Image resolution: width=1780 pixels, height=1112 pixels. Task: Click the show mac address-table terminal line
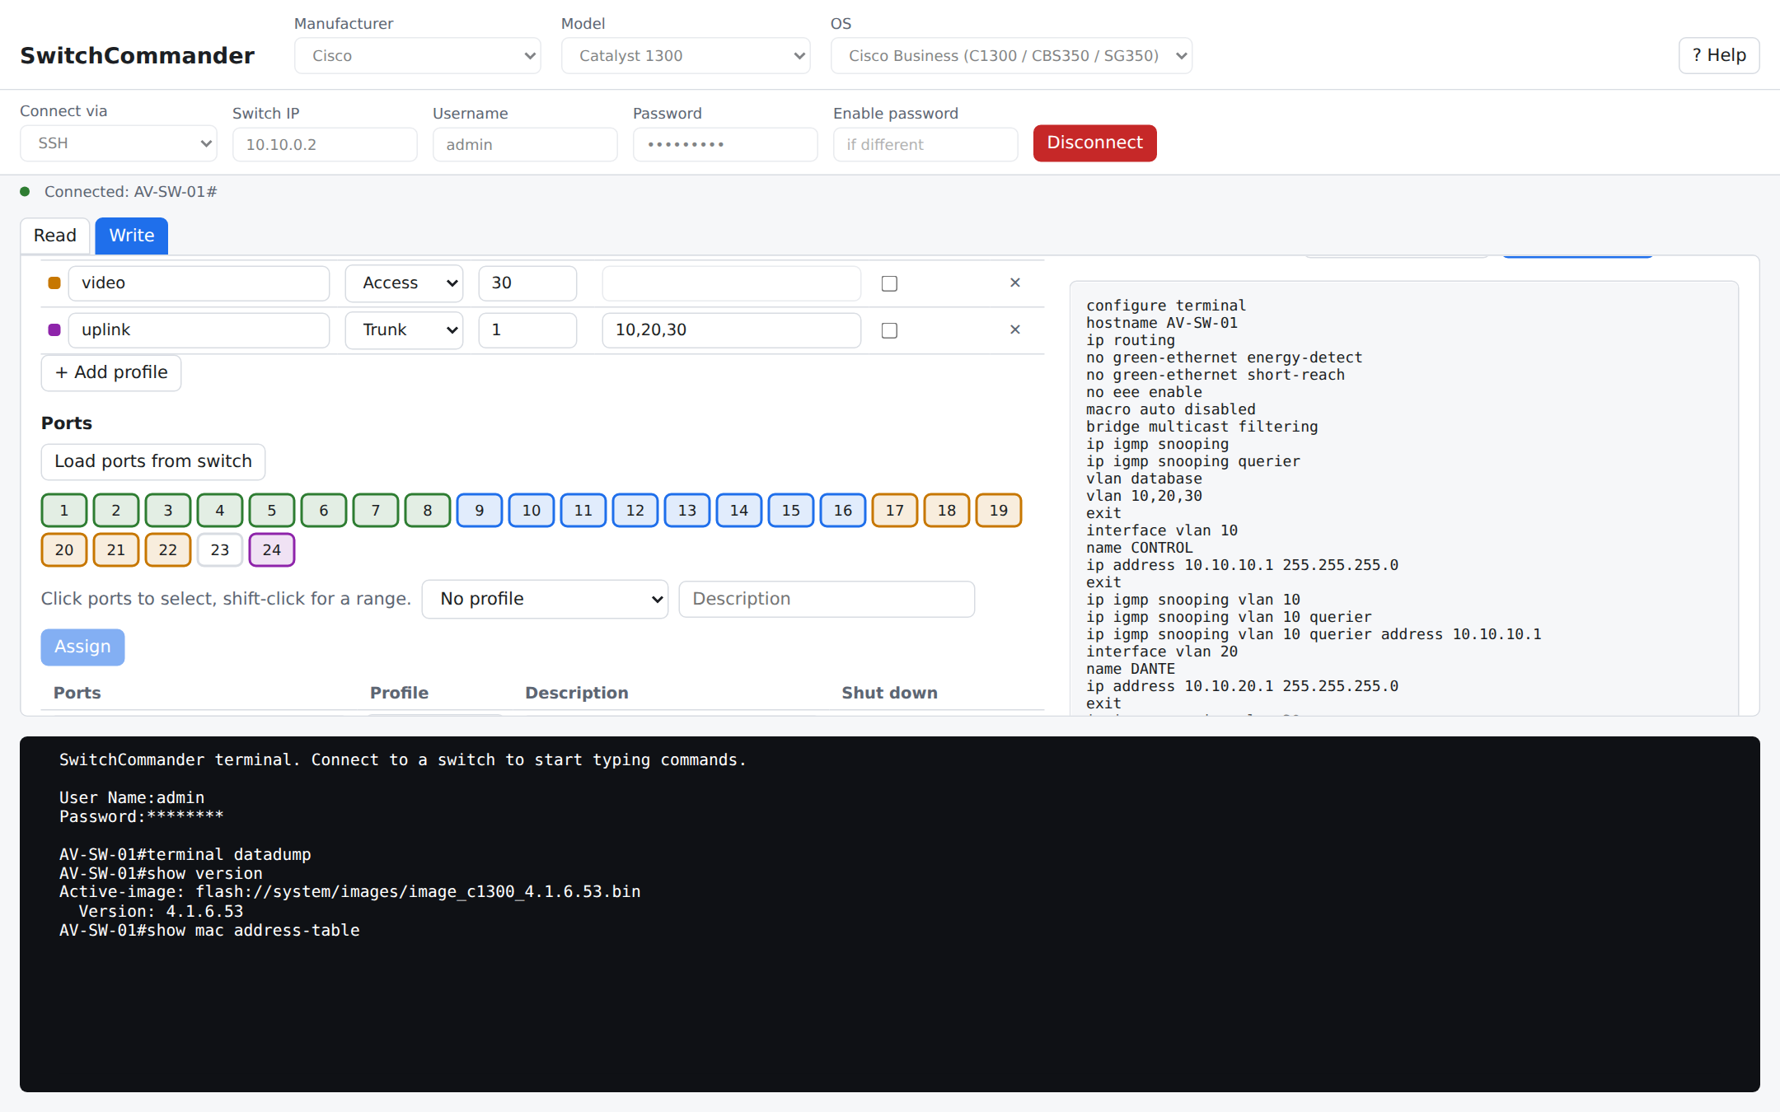click(x=209, y=930)
